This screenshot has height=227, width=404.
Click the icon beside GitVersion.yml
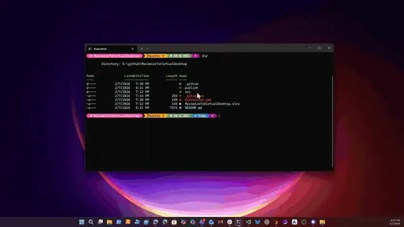180,100
